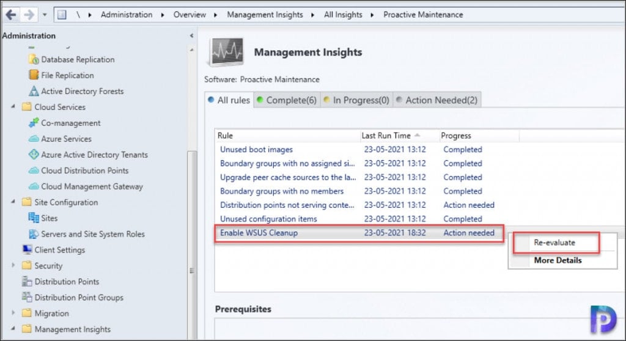Click Distribution Point Groups icon
The image size is (626, 341).
27,297
